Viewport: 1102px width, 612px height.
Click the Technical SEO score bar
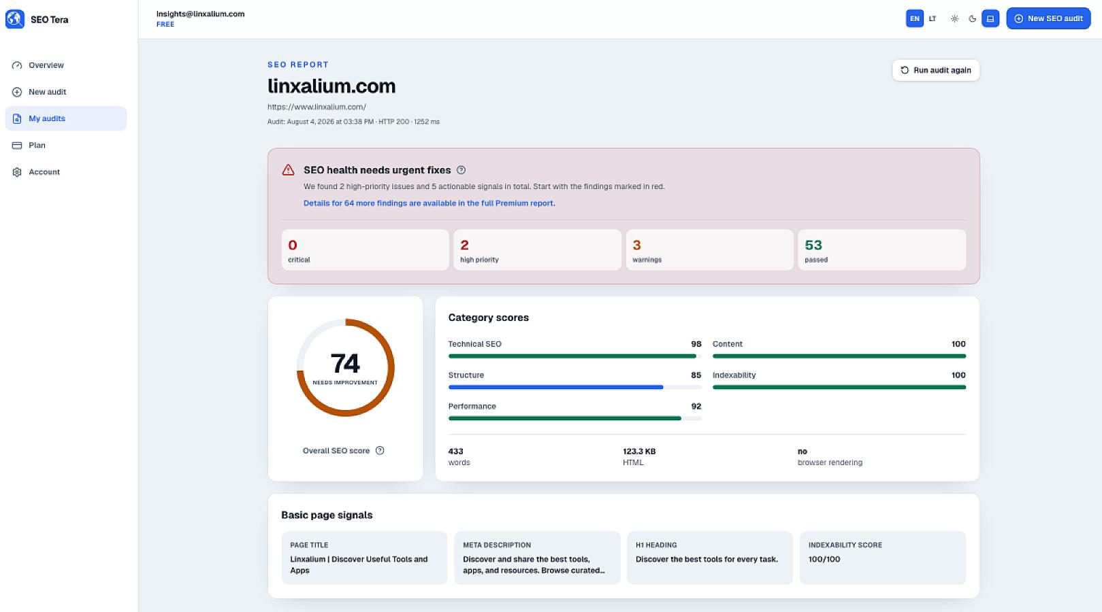[574, 356]
